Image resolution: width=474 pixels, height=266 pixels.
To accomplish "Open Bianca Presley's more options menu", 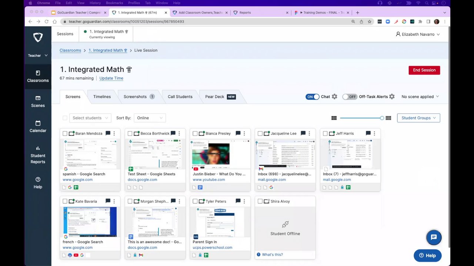I will pyautogui.click(x=244, y=133).
